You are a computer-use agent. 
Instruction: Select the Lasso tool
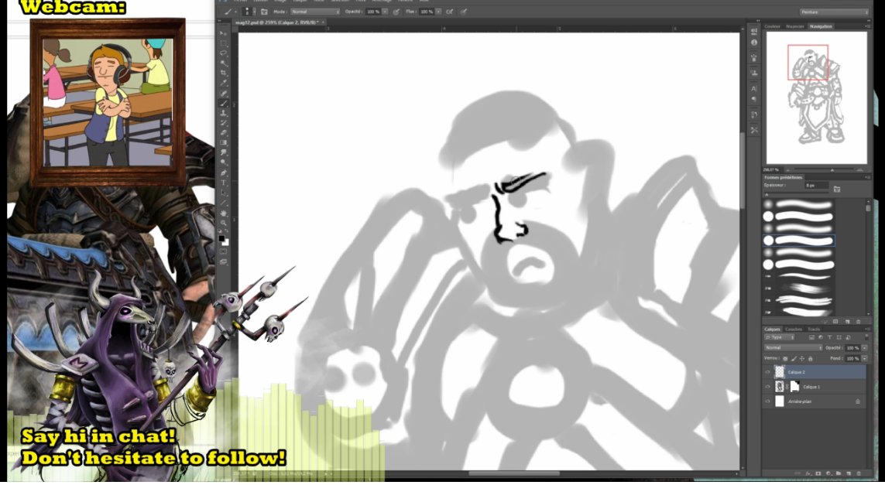click(223, 53)
